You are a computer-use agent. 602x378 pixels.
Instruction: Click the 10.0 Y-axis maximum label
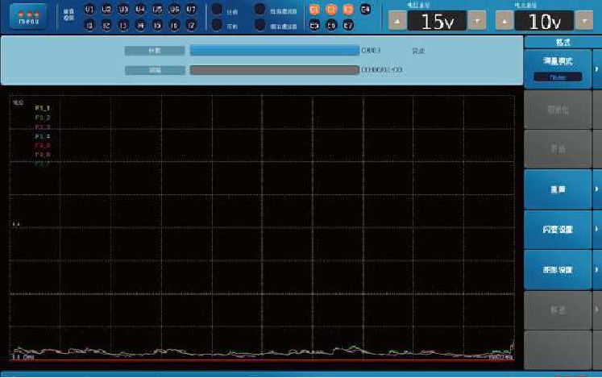[18, 102]
